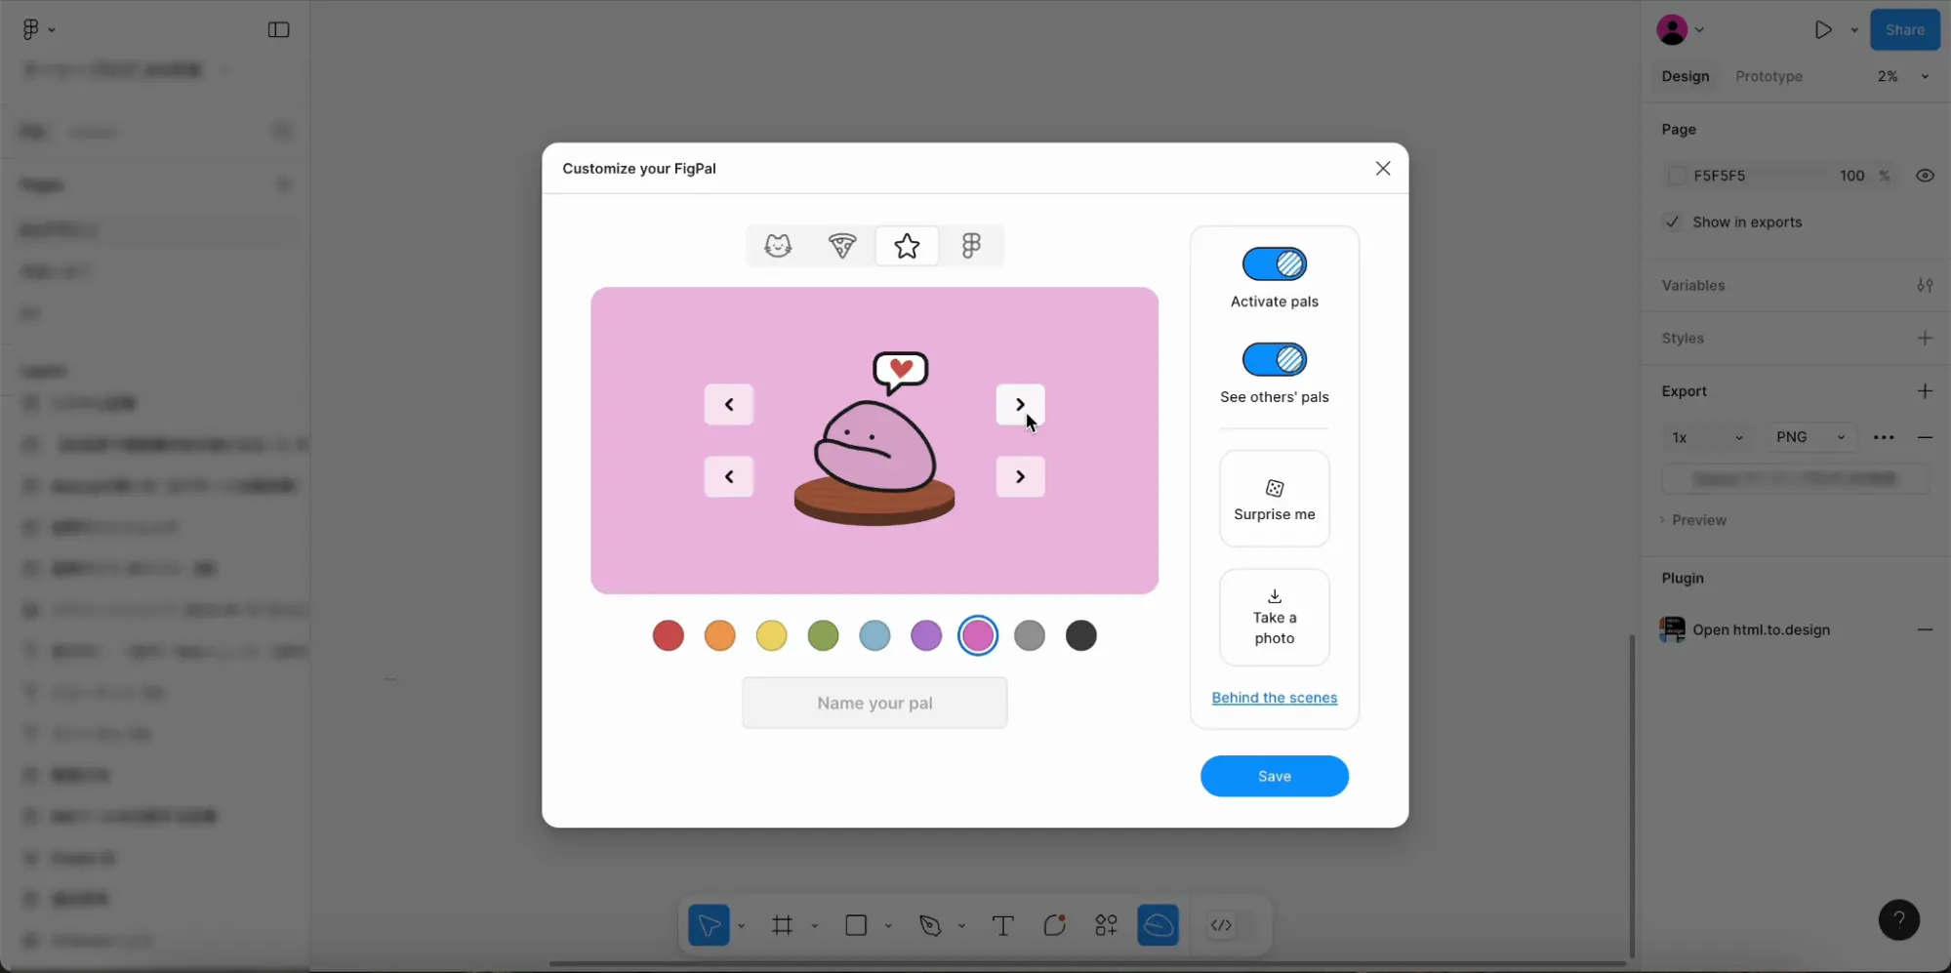Close the Customize your FigPal dialog
This screenshot has height=973, width=1951.
(1383, 169)
